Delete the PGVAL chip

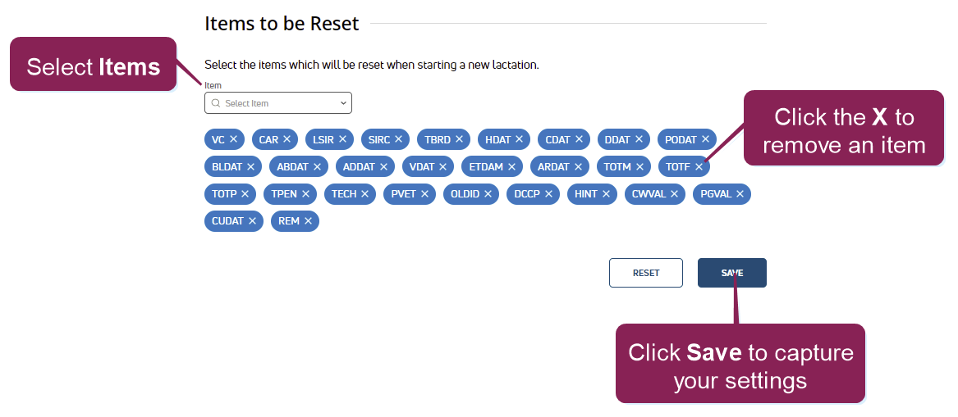[740, 194]
